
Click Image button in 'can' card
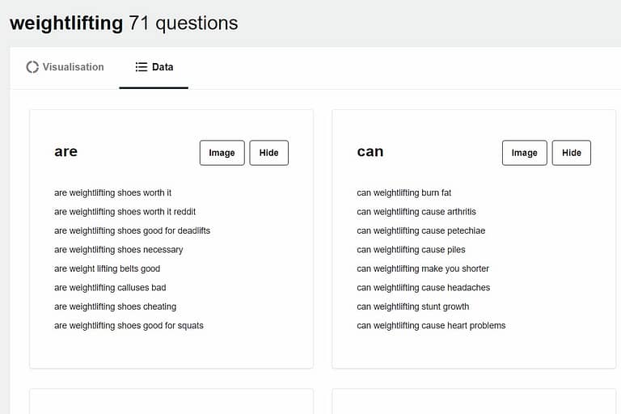pos(524,153)
